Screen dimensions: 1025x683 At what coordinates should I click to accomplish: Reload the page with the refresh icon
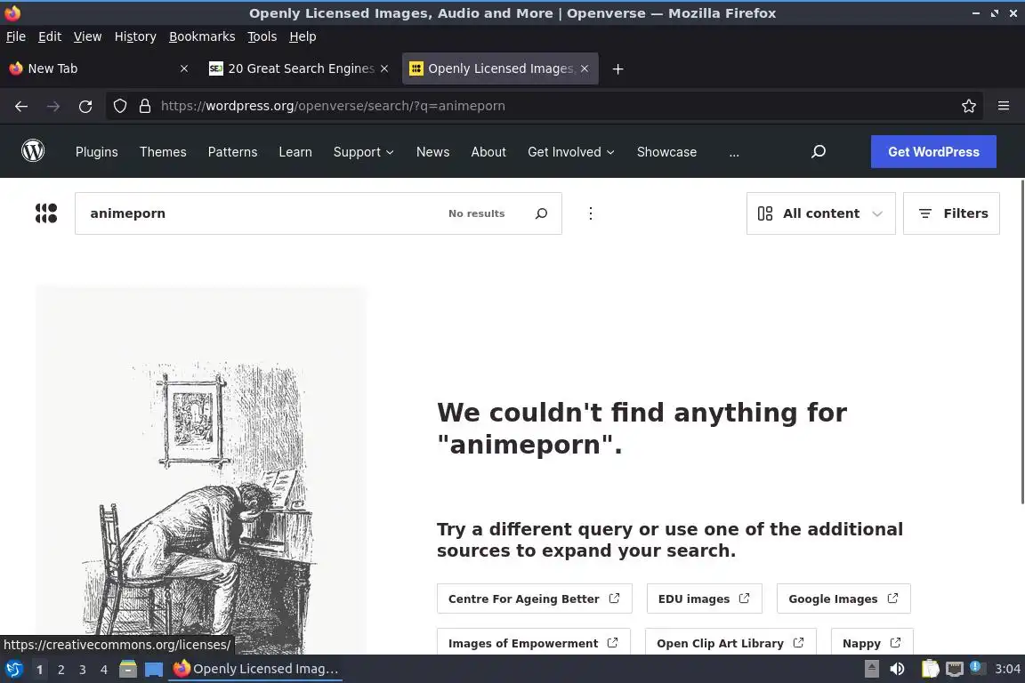[x=85, y=106]
